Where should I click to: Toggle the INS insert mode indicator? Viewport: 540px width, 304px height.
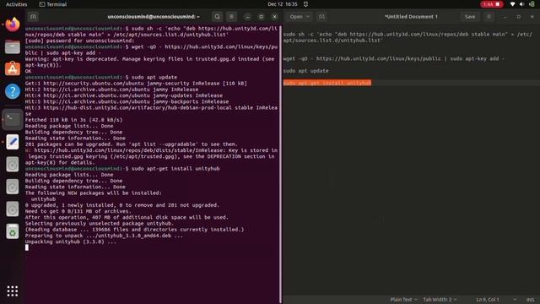pos(530,300)
